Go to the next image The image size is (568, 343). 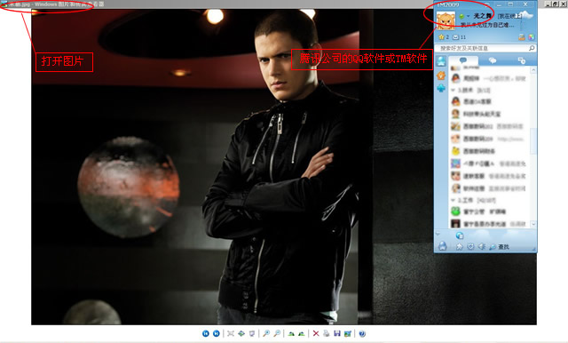tap(217, 333)
